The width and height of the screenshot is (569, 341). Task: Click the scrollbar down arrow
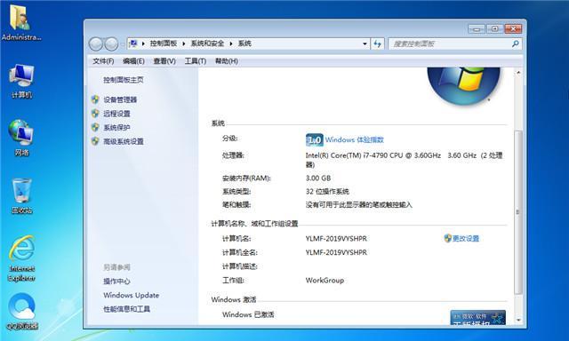pyautogui.click(x=518, y=320)
